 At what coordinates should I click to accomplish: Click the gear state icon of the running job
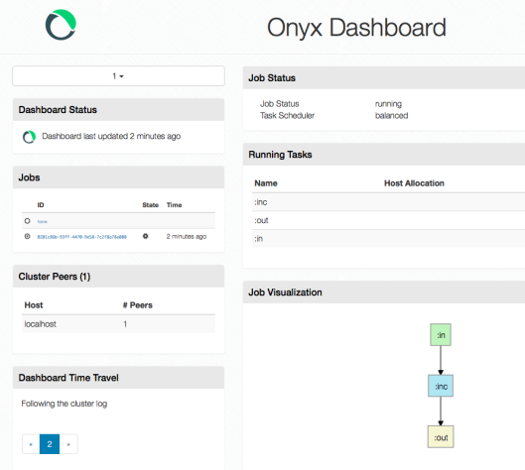[145, 236]
